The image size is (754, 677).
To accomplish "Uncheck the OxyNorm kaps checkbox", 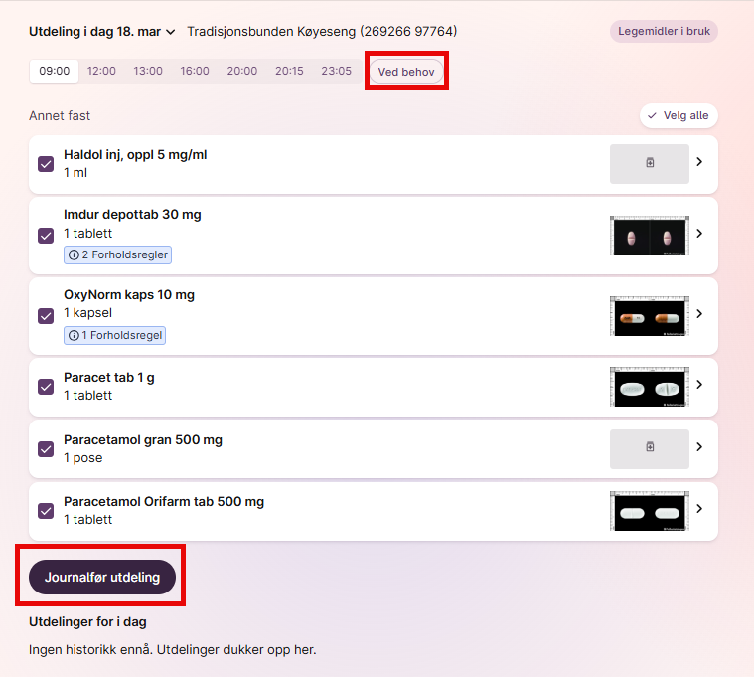I will tap(46, 316).
